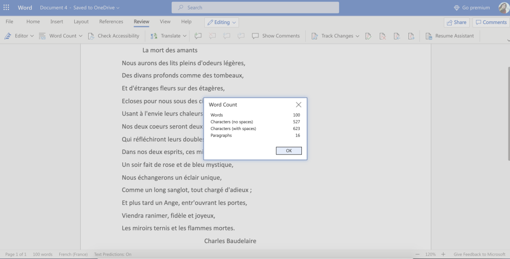510x259 pixels.
Task: Click the Share button
Action: [x=456, y=22]
